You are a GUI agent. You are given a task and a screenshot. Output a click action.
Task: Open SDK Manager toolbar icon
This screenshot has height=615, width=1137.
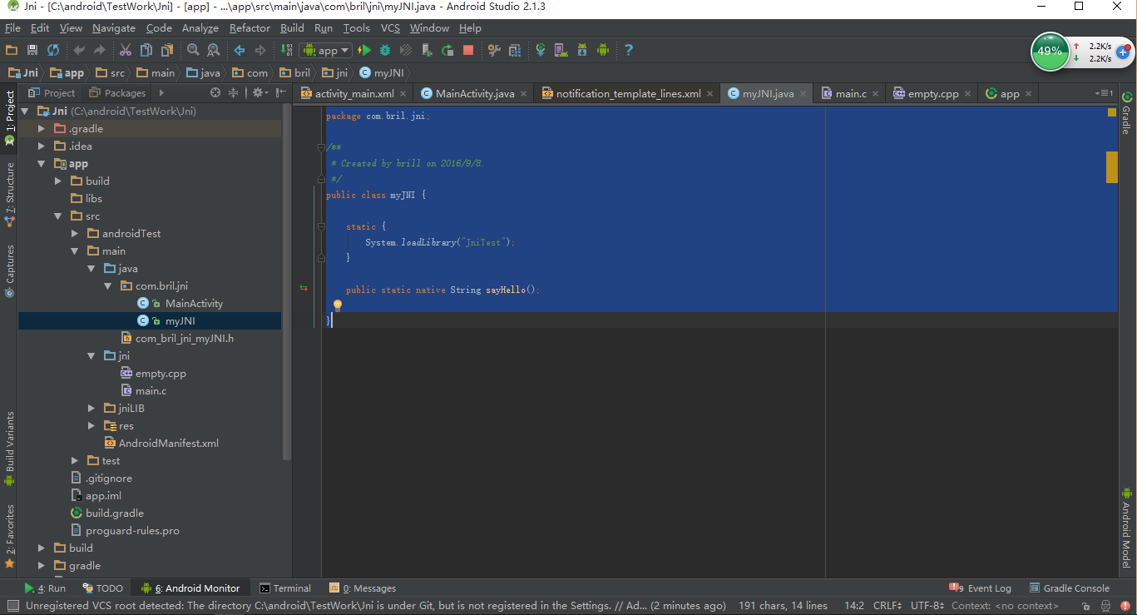[x=582, y=50]
